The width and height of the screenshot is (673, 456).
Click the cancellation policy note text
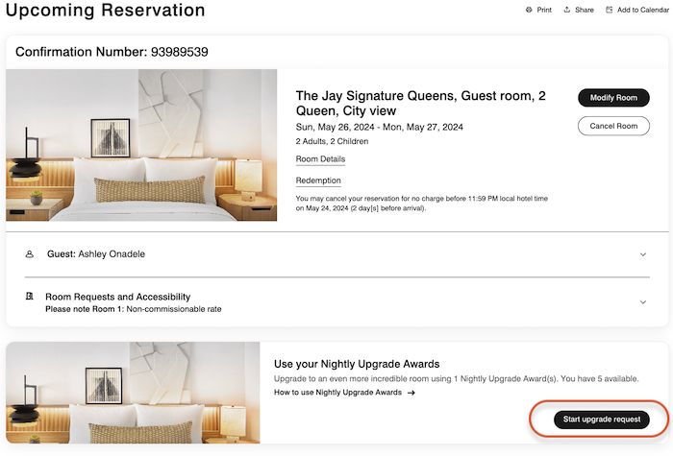point(421,204)
